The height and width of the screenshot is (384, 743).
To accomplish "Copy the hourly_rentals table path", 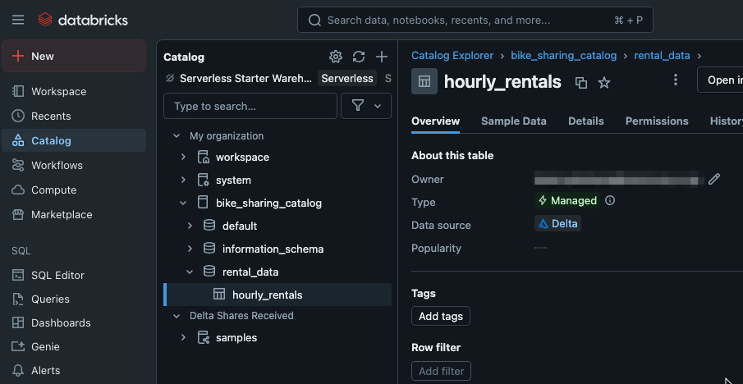I will (x=581, y=82).
